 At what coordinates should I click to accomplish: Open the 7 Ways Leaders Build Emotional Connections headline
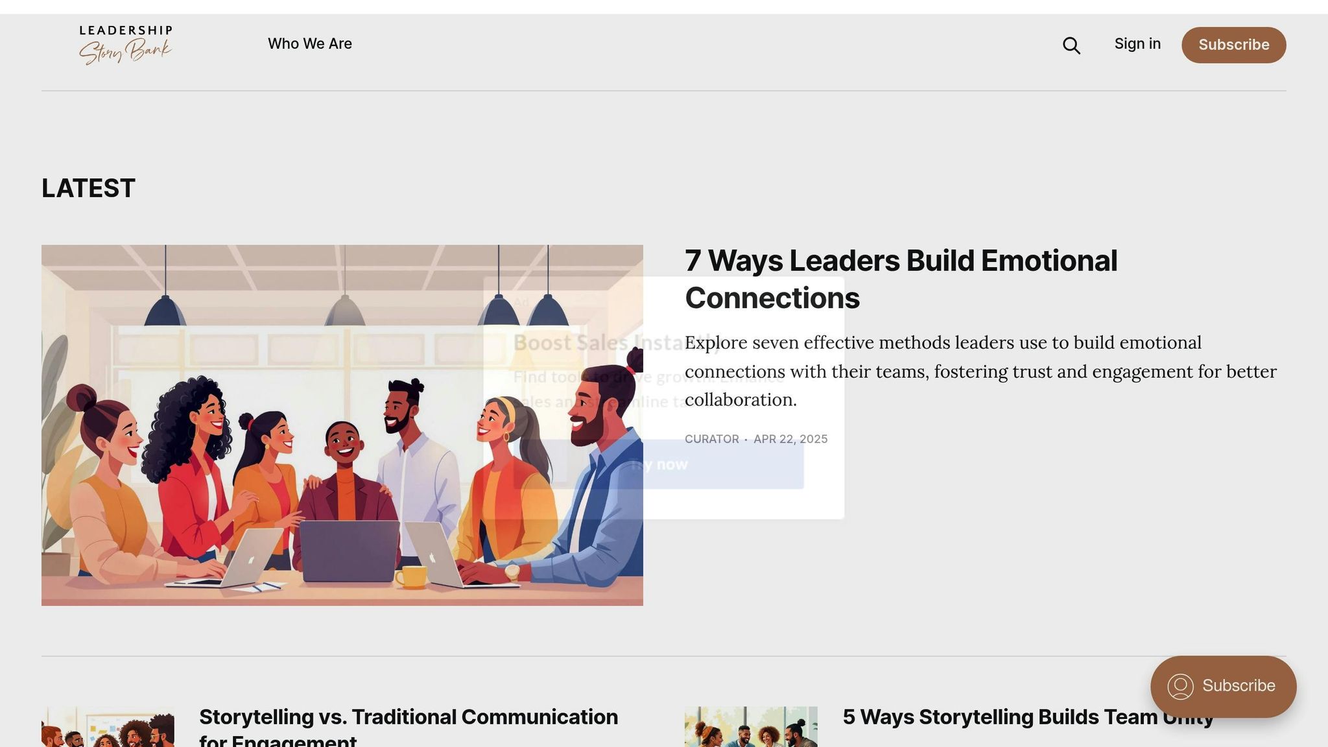point(901,279)
